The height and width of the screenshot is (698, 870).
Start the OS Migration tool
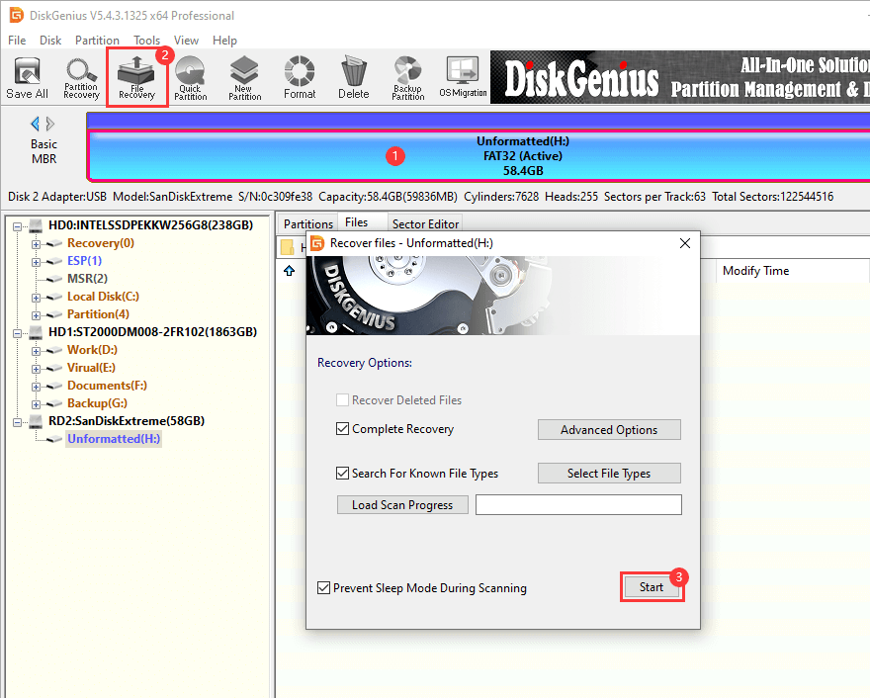click(x=463, y=78)
